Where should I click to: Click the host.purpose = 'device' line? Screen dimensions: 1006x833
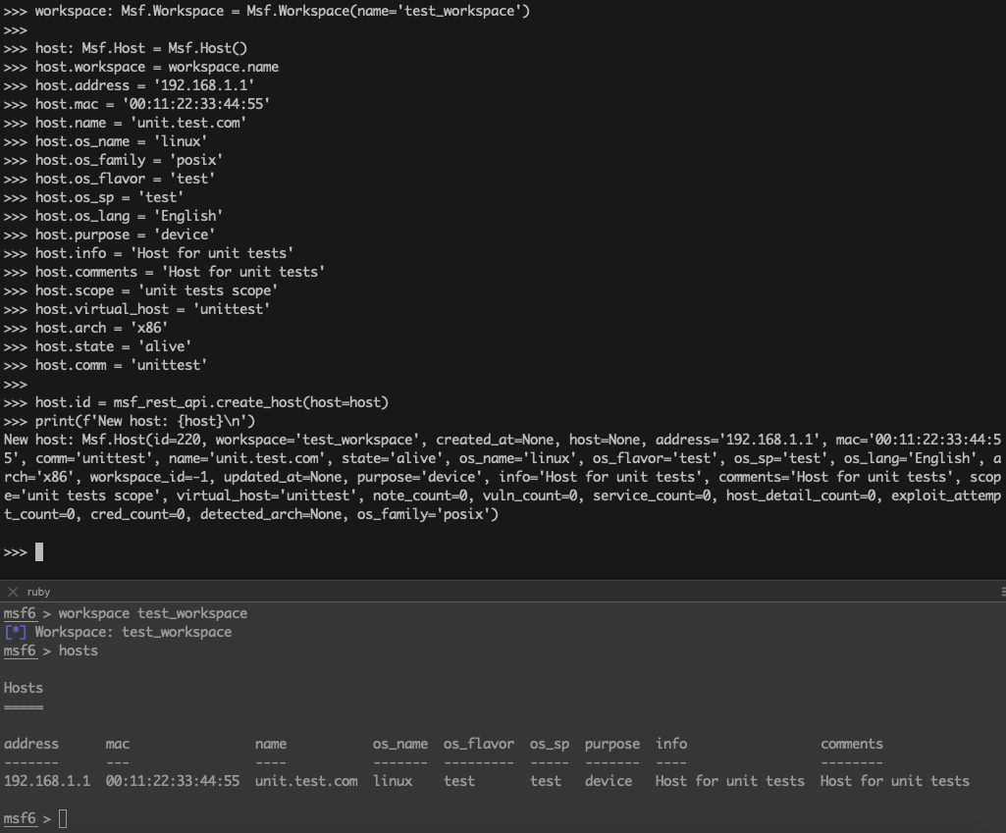pyautogui.click(x=110, y=234)
